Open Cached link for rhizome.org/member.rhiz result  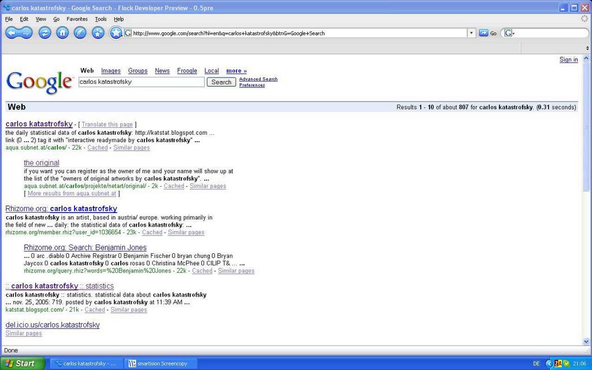click(152, 232)
